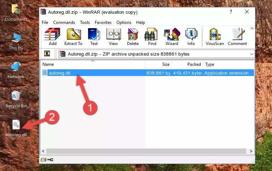Sort by the Name column header
The height and width of the screenshot is (171, 272).
[x=93, y=64]
